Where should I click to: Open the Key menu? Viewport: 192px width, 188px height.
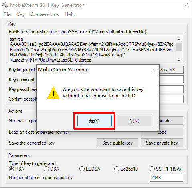pos(21,14)
